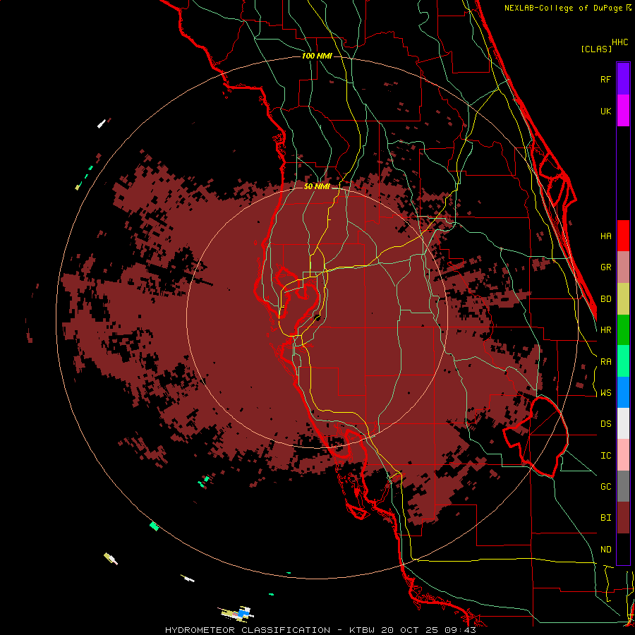Click the GR pink-brown legend swatch
635x635 pixels.
click(x=623, y=267)
